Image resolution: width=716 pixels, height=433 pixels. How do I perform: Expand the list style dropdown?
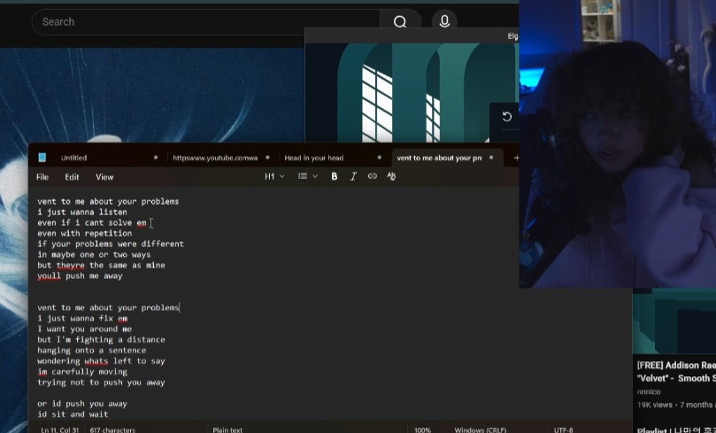pos(308,176)
